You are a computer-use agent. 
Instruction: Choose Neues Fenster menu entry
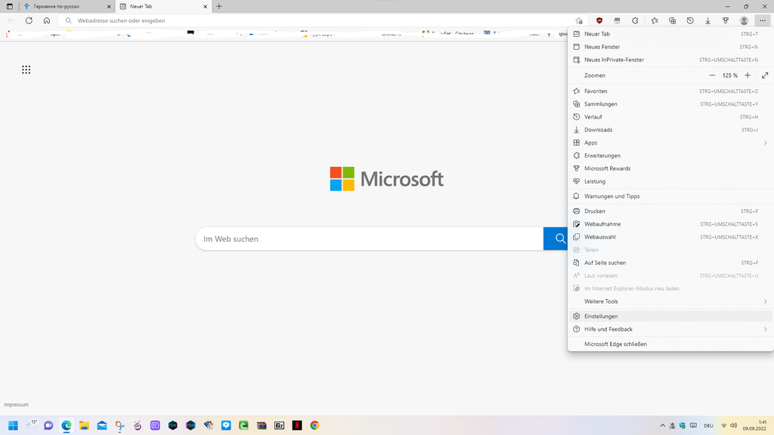[670, 47]
